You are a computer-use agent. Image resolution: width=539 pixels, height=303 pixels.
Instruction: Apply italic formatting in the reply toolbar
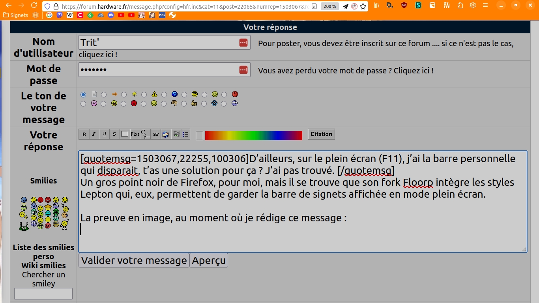click(94, 134)
